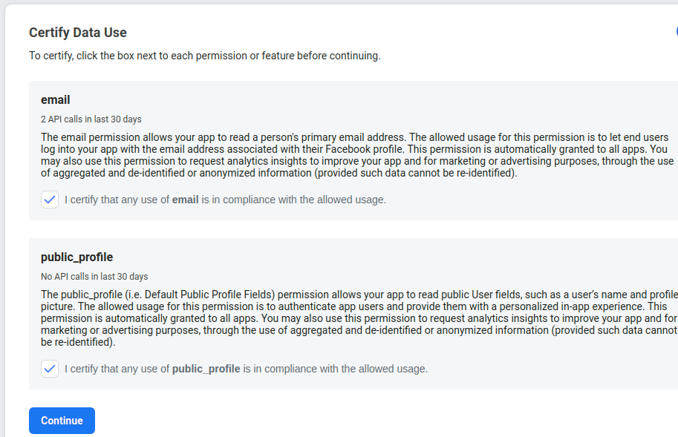The height and width of the screenshot is (437, 678).
Task: Click the 'email' permission heading
Action: pyautogui.click(x=56, y=99)
